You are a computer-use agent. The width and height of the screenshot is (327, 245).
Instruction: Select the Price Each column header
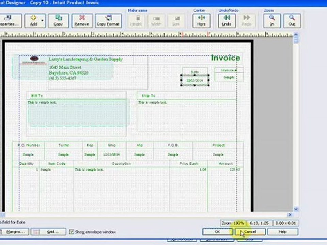[189, 164]
